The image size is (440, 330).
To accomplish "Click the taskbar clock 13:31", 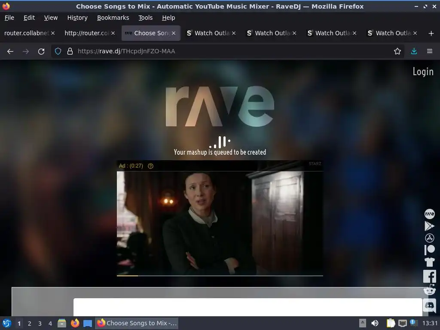I will (x=430, y=323).
